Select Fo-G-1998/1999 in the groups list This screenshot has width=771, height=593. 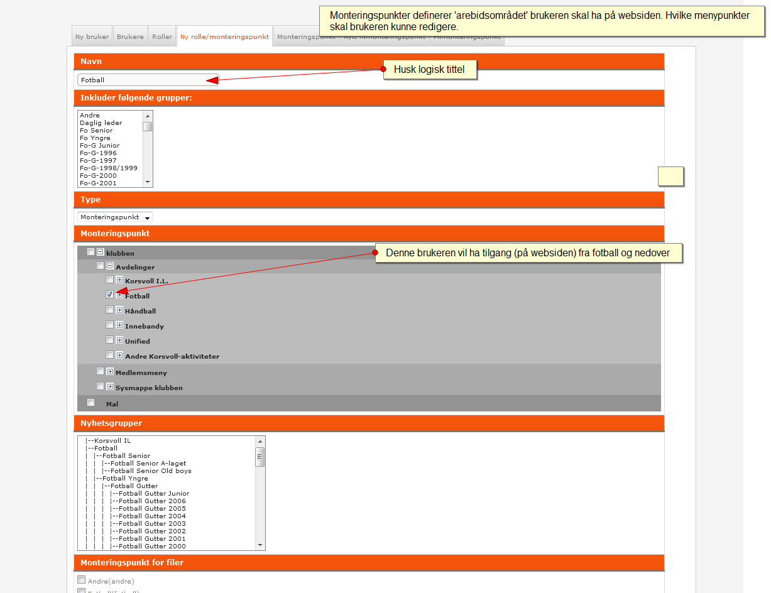click(x=109, y=168)
